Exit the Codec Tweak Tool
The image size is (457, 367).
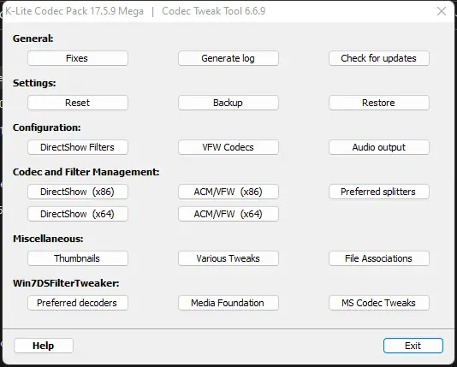click(x=413, y=346)
